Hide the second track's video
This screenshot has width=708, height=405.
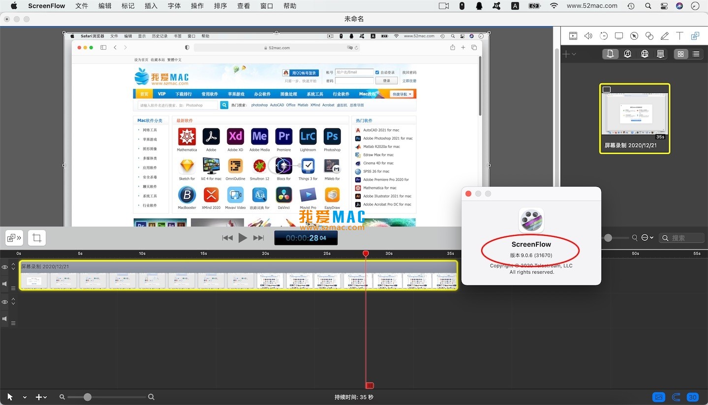point(5,302)
